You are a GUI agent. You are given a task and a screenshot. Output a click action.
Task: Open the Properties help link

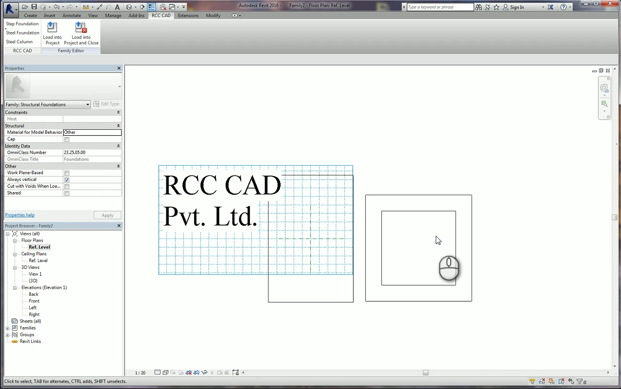19,214
